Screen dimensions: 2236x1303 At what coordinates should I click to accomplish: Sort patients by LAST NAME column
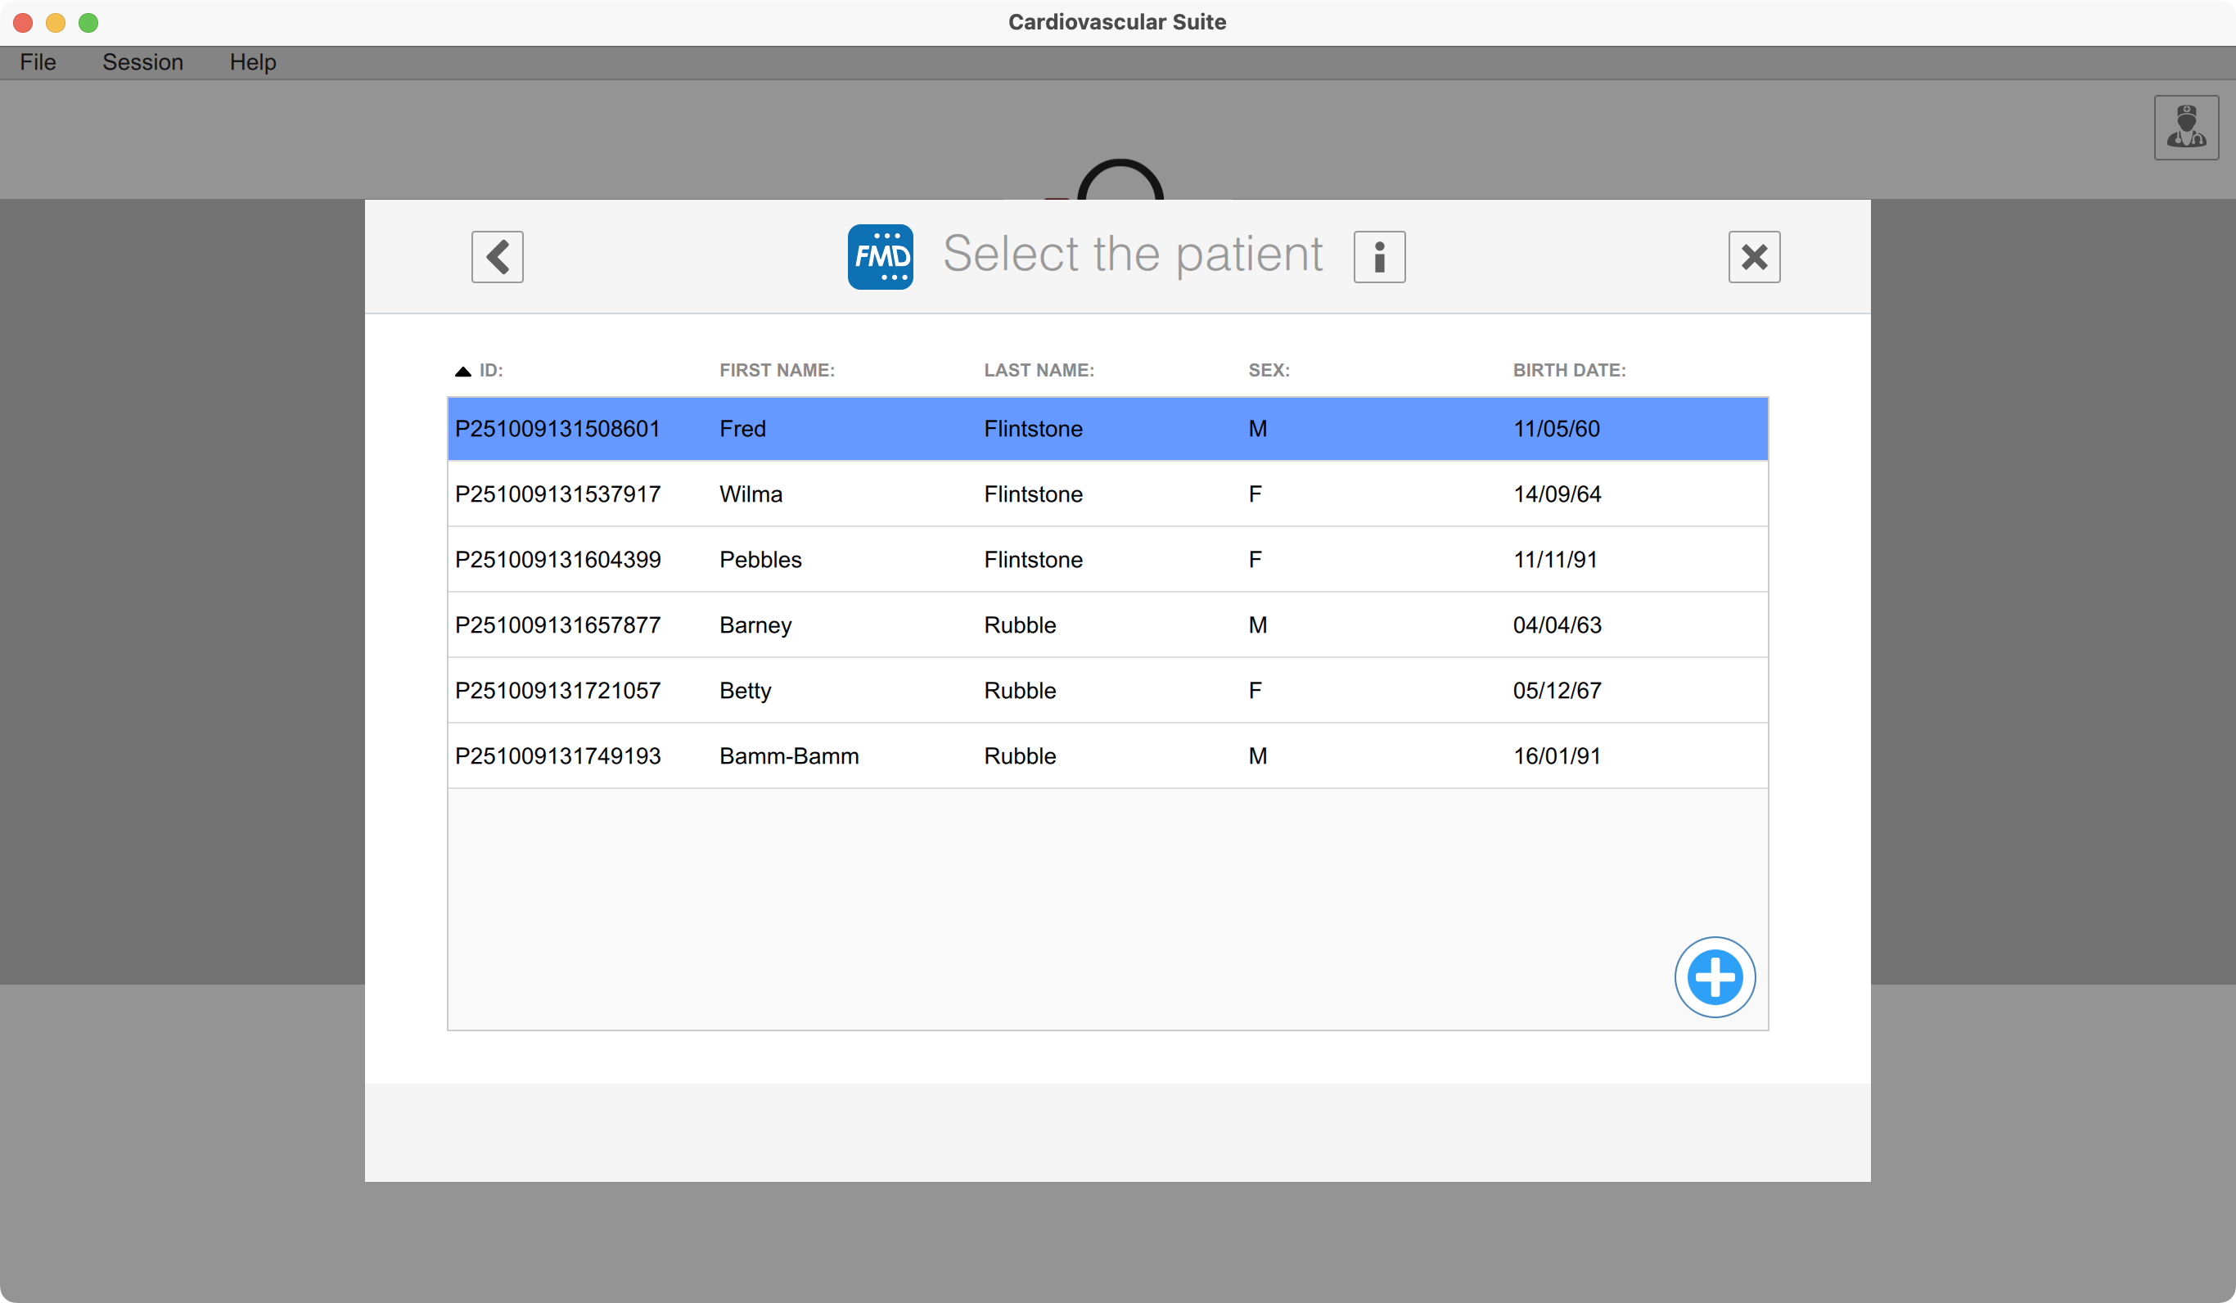[x=1038, y=370]
